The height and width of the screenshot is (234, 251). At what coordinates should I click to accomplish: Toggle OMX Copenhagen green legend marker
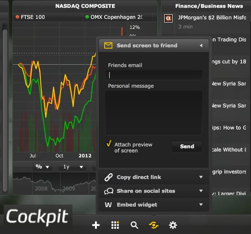pyautogui.click(x=87, y=17)
